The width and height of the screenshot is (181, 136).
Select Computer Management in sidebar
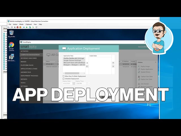31,55
